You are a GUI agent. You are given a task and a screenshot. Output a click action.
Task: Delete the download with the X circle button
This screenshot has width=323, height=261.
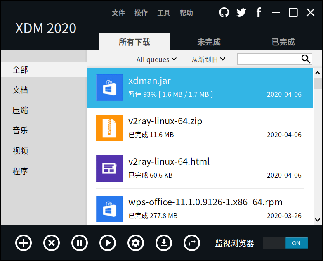(52, 243)
